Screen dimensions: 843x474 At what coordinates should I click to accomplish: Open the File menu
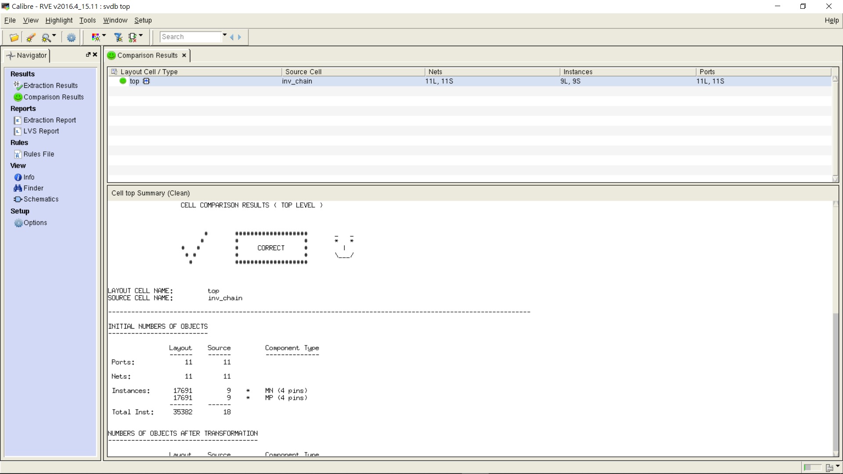tap(10, 20)
